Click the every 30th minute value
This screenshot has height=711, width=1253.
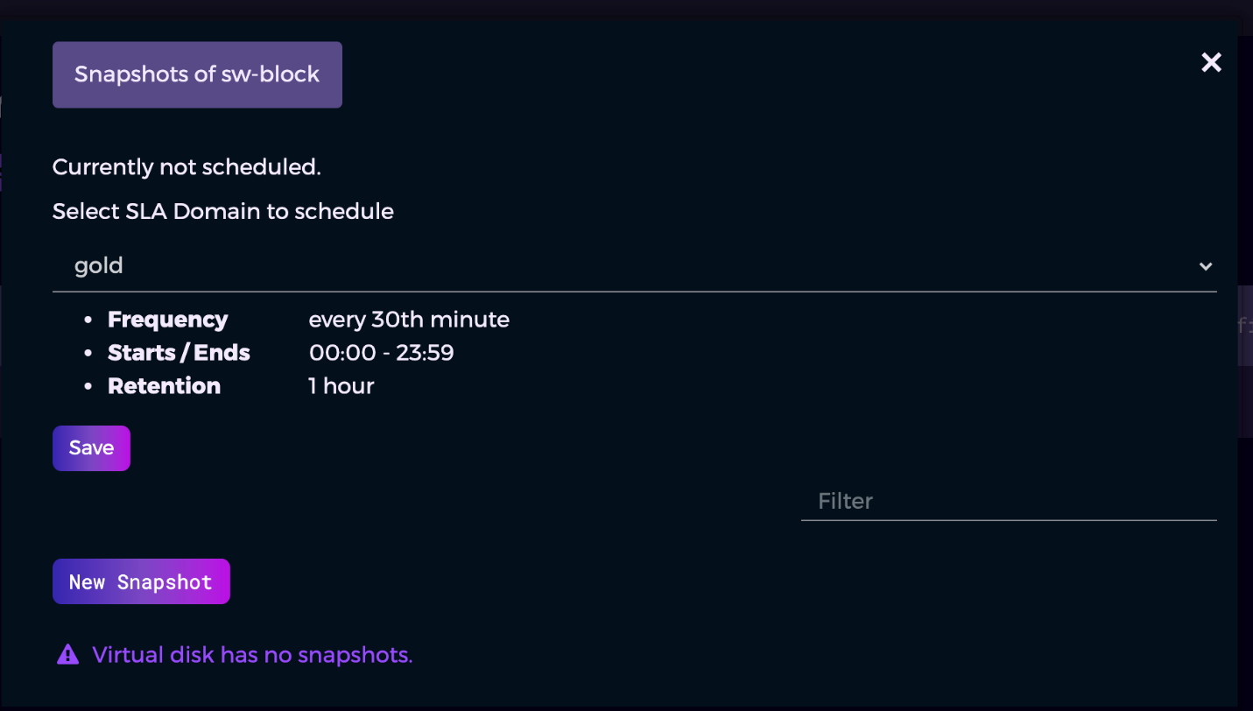(x=409, y=320)
